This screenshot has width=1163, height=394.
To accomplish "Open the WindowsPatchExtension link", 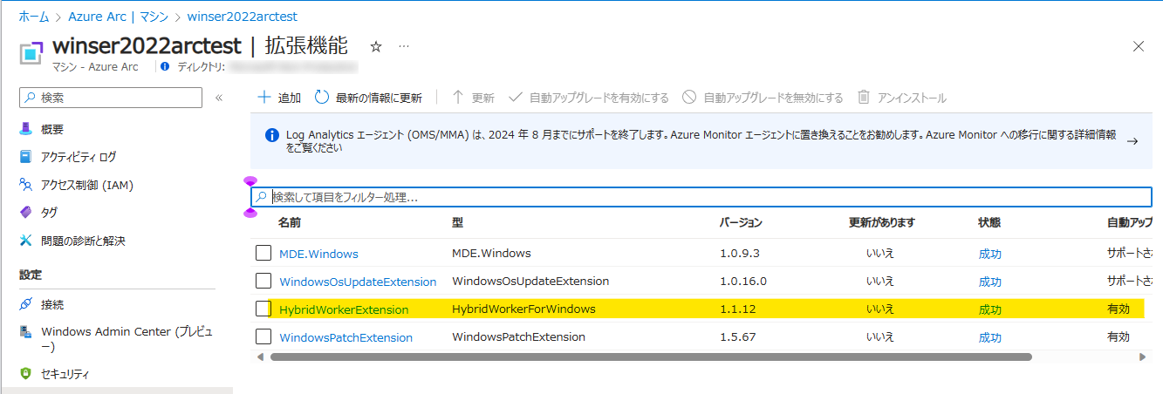I will (345, 337).
